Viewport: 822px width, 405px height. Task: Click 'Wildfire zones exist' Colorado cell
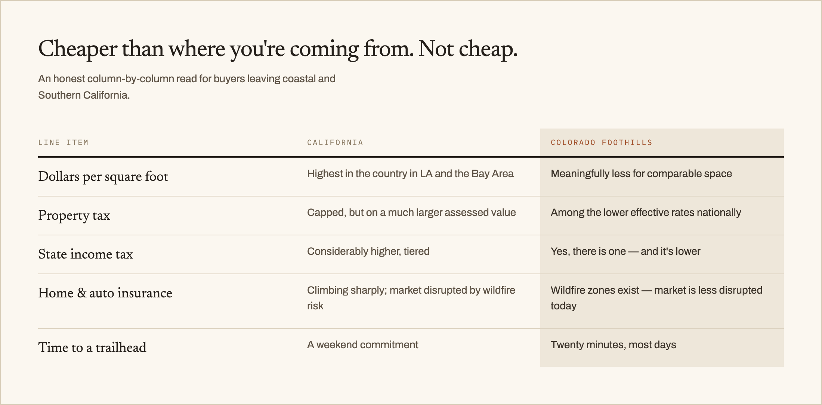point(656,298)
